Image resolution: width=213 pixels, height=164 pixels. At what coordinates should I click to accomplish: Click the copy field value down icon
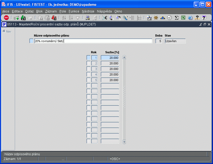(x=112, y=18)
